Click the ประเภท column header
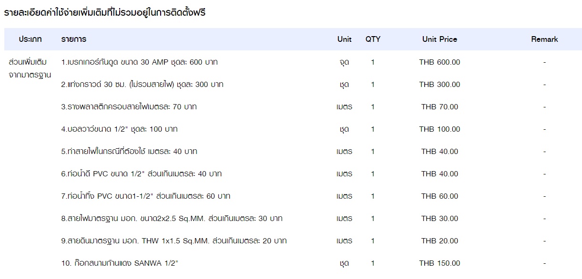Image resolution: width=582 pixels, height=279 pixels. pyautogui.click(x=31, y=39)
